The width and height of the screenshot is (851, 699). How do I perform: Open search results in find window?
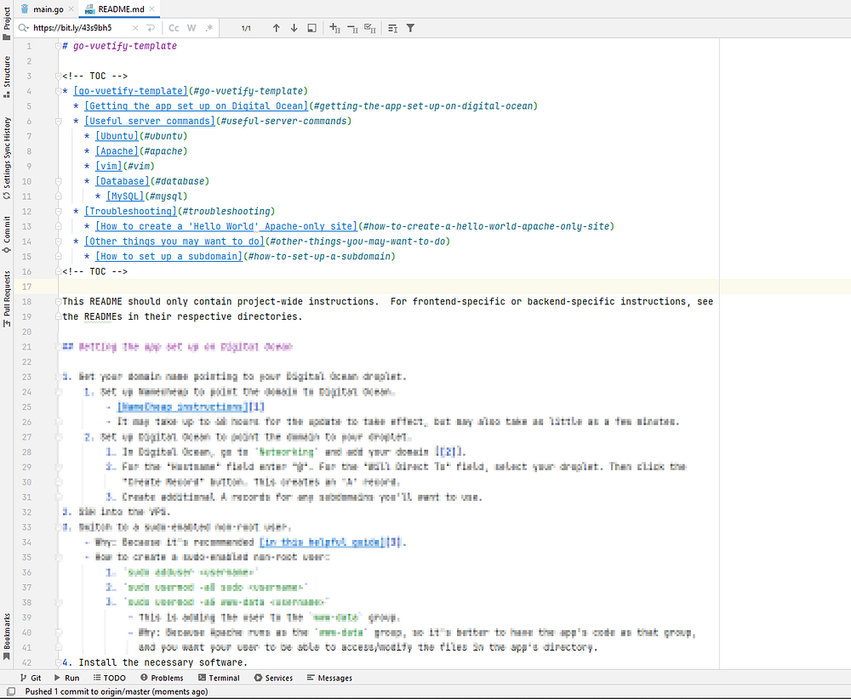click(x=312, y=28)
